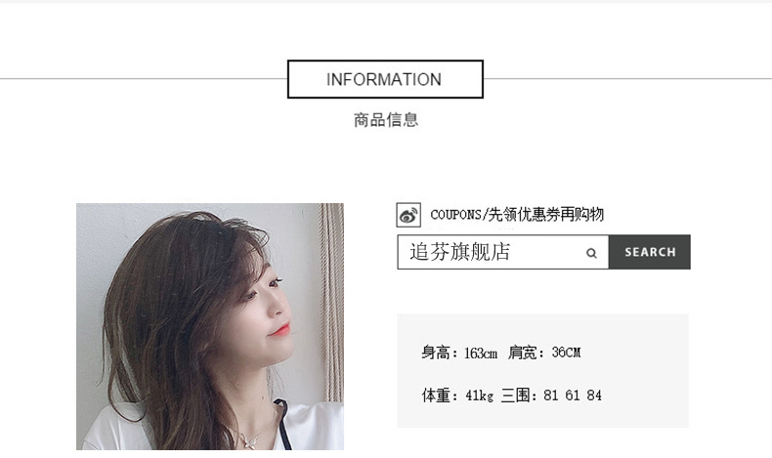Click the divider line right of INFORMATION
Viewport: 772px width, 458px height.
[627, 79]
